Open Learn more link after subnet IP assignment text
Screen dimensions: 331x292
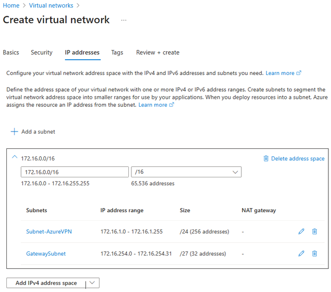156,105
